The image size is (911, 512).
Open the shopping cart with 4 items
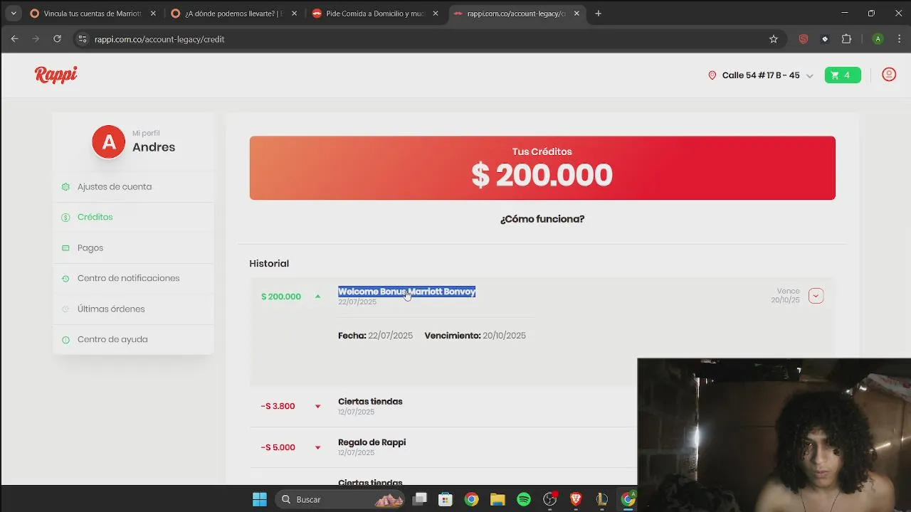click(843, 75)
